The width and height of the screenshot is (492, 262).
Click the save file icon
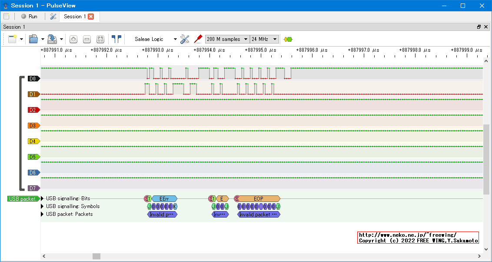pos(52,39)
